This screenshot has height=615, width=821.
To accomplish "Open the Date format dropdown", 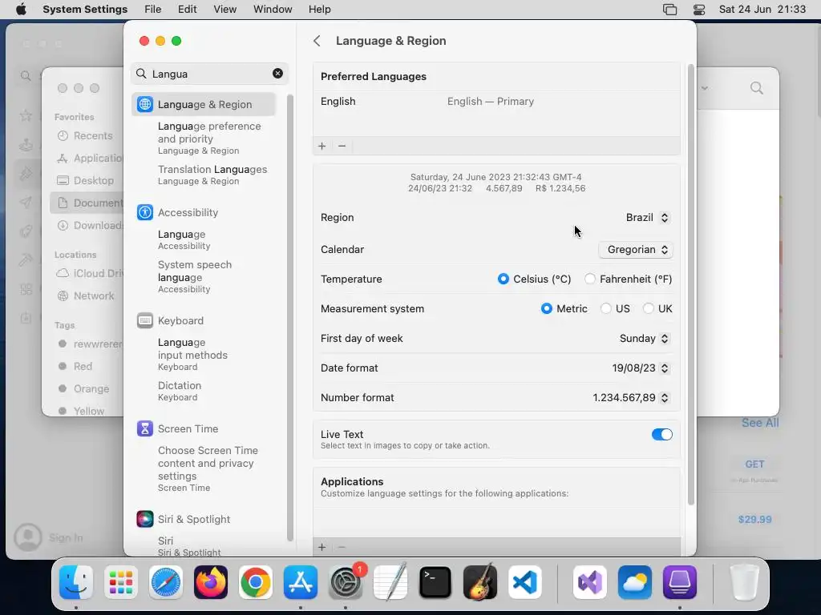I will [x=641, y=368].
